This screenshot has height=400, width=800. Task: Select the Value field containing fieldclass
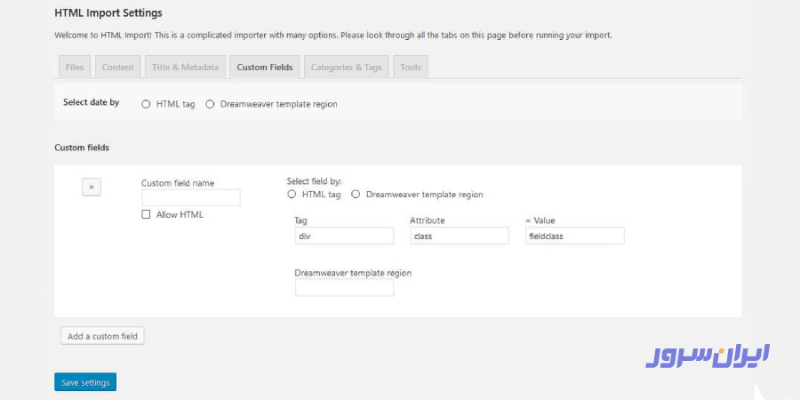[575, 236]
